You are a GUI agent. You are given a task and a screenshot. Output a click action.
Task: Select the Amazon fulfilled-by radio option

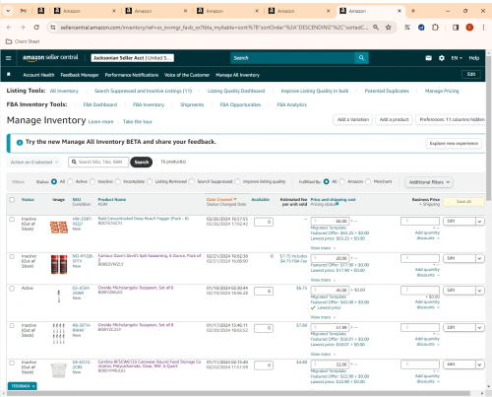click(342, 181)
